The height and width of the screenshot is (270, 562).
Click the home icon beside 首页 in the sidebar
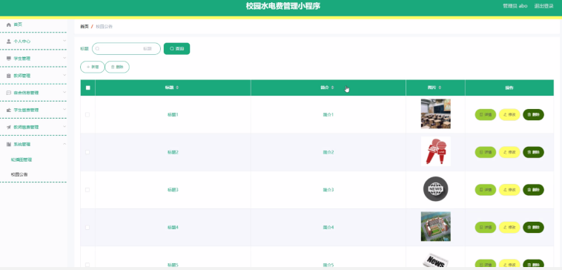pyautogui.click(x=9, y=24)
